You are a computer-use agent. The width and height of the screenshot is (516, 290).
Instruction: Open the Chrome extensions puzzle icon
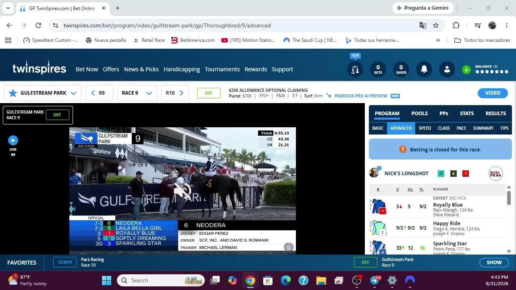(456, 25)
